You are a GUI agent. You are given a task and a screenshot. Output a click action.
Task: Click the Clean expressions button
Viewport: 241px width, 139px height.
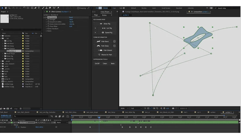coord(105,63)
